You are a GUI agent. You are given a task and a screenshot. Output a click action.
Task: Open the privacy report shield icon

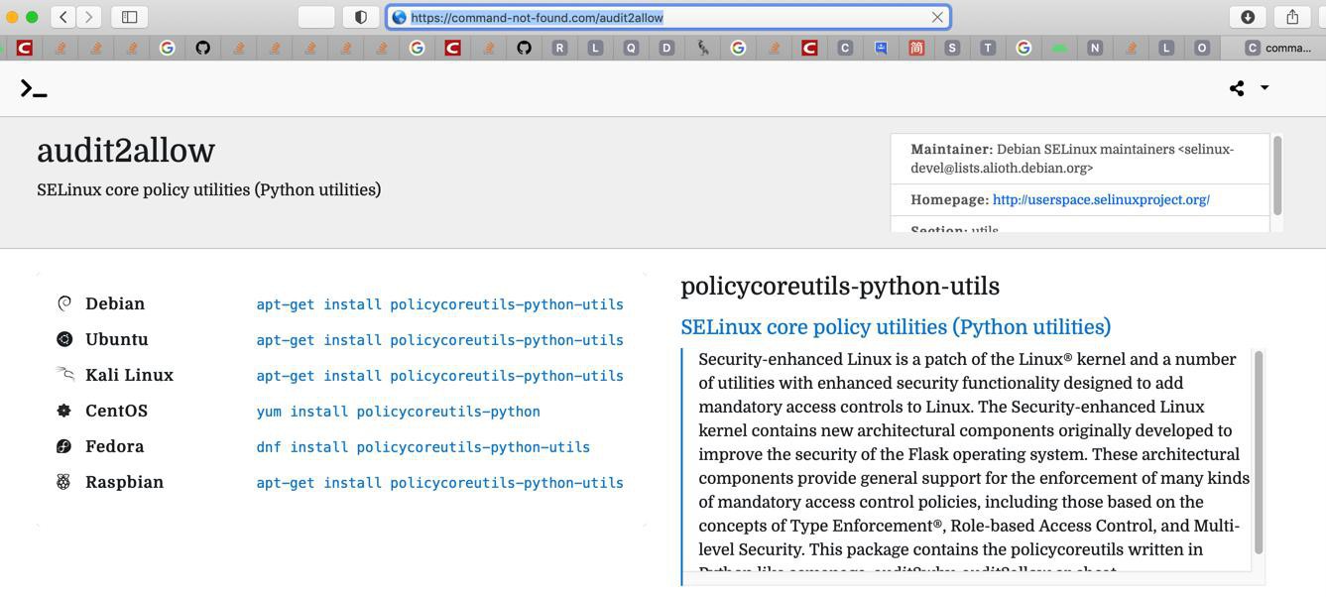(x=361, y=17)
